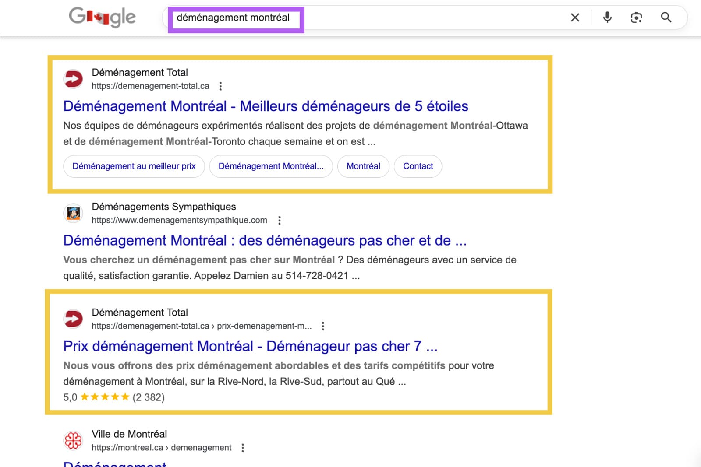This screenshot has width=701, height=467.
Task: Open 'des déménageurs pas cher' result title
Action: click(265, 241)
